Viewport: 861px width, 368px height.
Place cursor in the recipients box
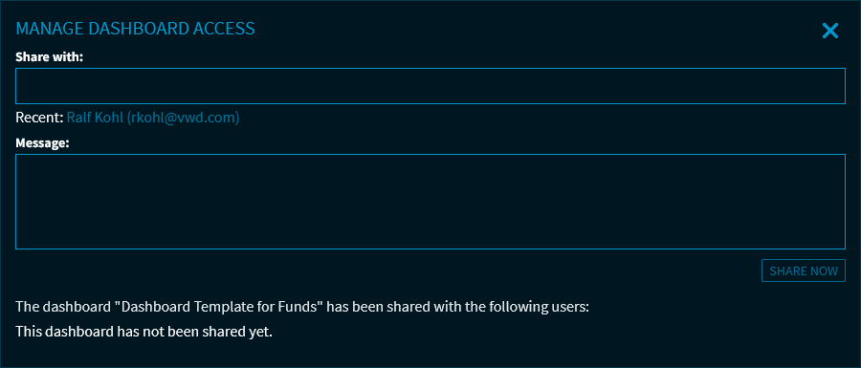(430, 86)
